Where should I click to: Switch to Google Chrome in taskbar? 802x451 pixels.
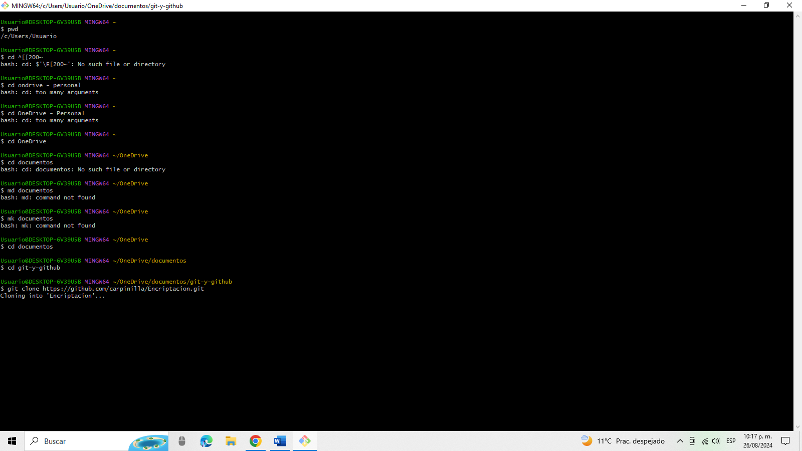point(255,441)
